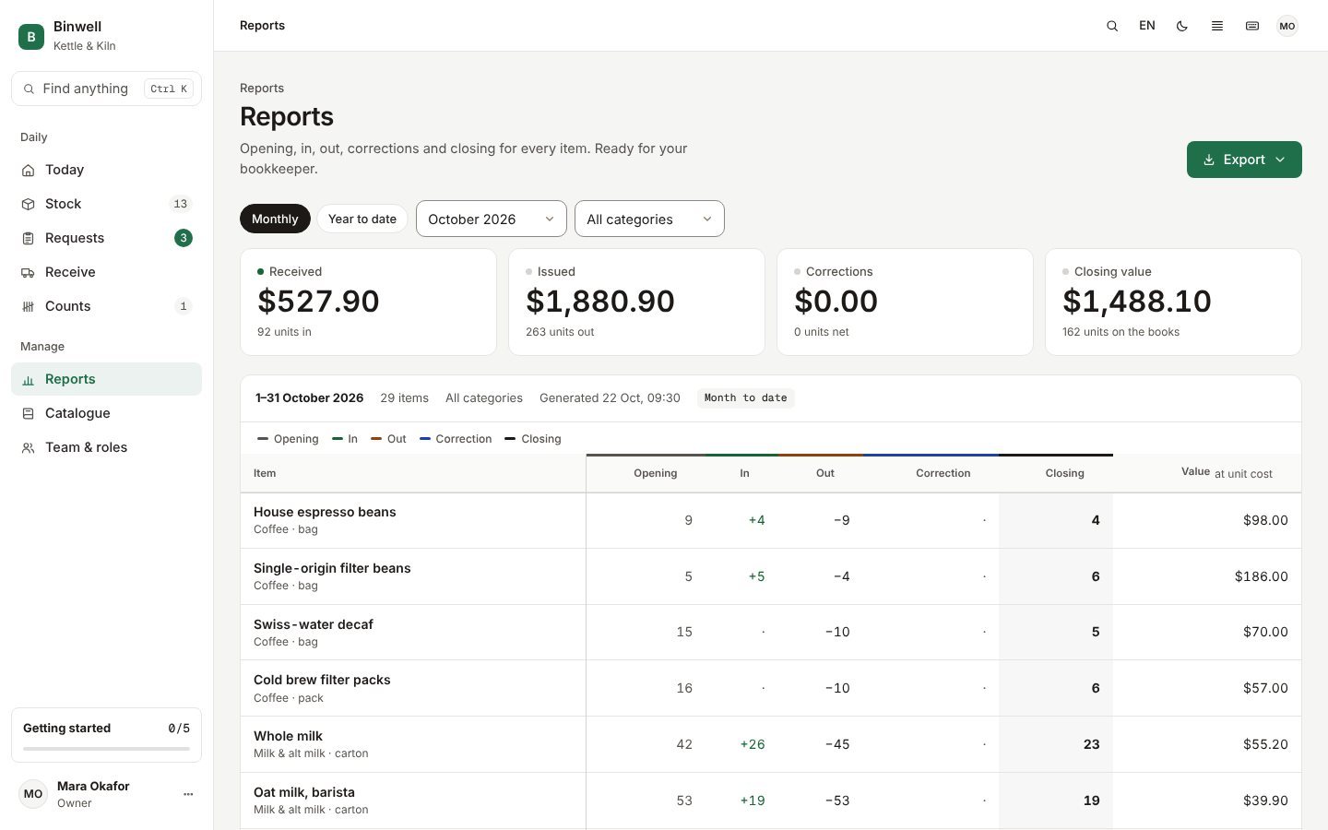Click the Counts tally icon in sidebar
Viewport: 1328px width, 830px height.
point(28,307)
